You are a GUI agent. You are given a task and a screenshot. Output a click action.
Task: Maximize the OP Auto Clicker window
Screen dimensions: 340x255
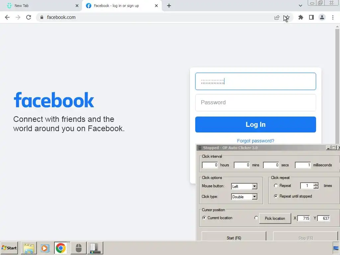334,148
